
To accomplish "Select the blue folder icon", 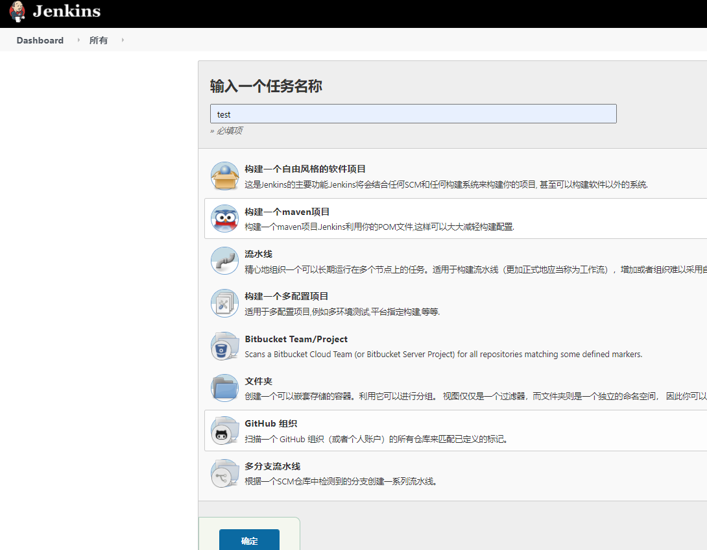I will tap(224, 388).
